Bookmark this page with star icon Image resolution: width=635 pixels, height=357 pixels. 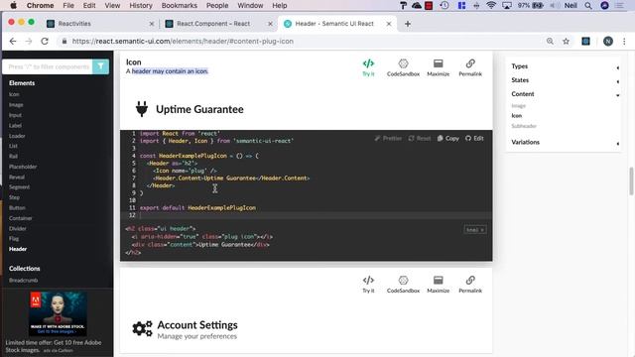point(566,42)
